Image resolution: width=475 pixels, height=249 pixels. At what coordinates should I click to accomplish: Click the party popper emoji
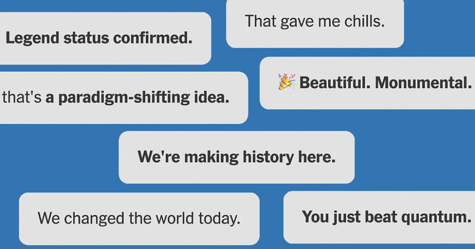[x=287, y=82]
